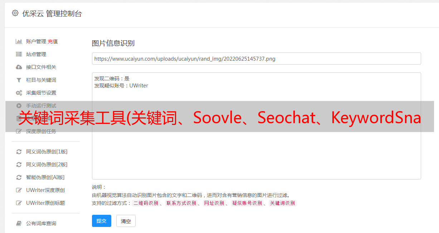Open 公有词库查询

pos(41,223)
